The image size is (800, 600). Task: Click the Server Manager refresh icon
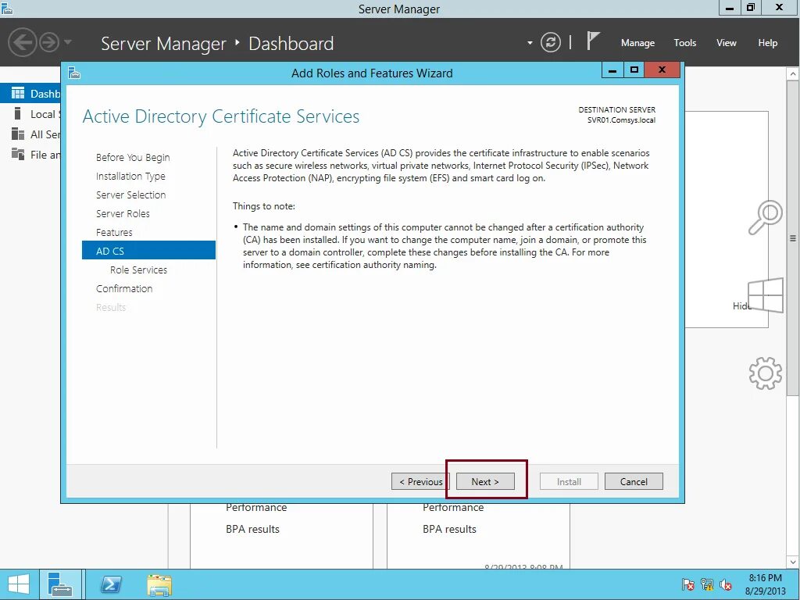click(x=551, y=42)
